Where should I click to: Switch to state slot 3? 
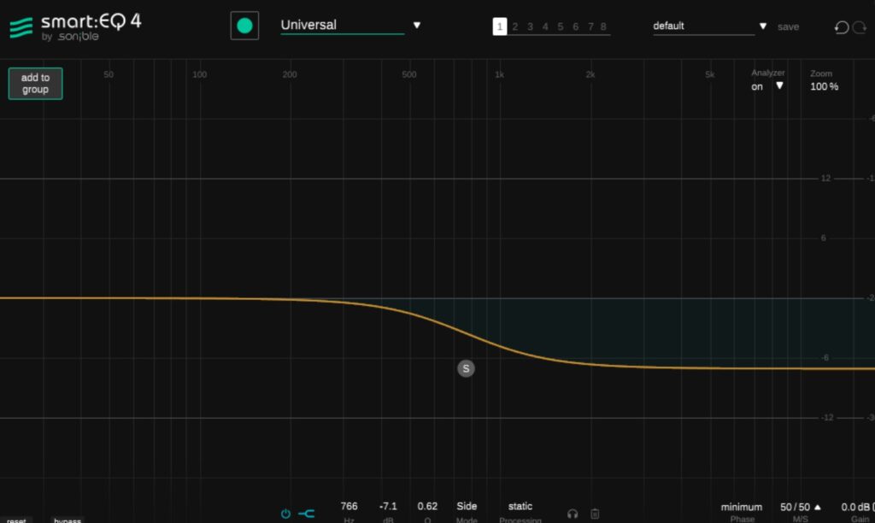(530, 26)
